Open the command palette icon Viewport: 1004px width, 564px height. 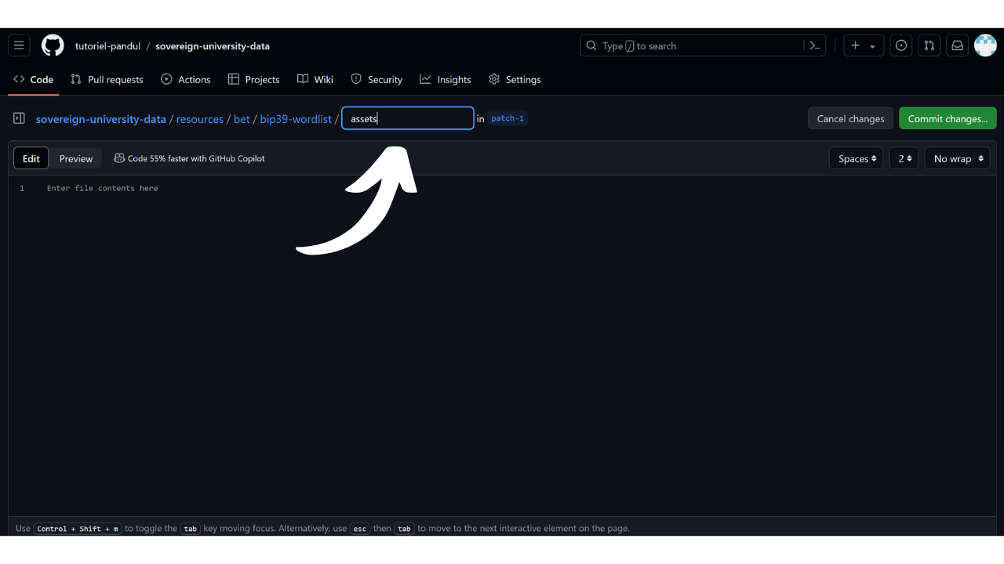[x=814, y=45]
